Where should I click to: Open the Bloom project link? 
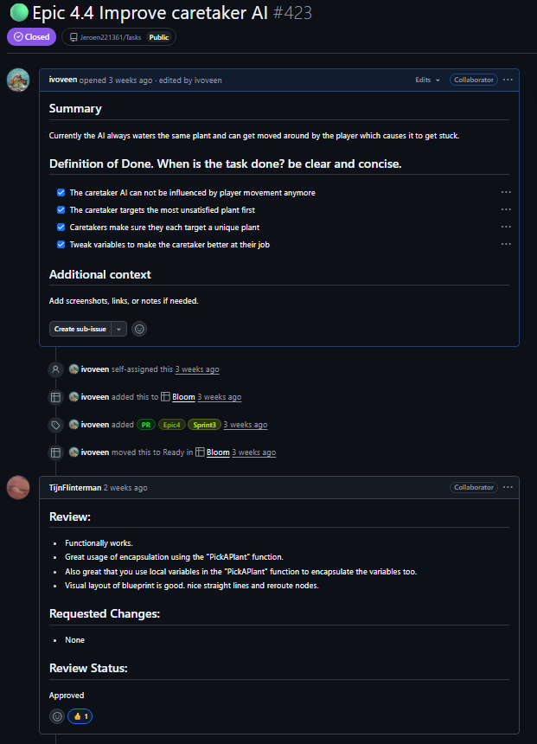(183, 396)
